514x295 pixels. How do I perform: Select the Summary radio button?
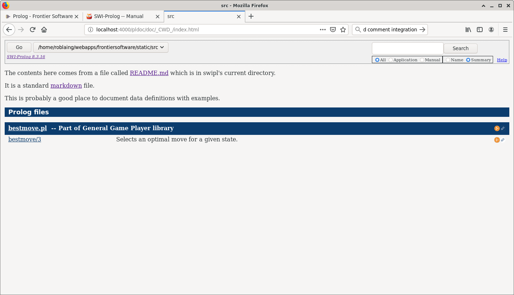click(x=468, y=60)
